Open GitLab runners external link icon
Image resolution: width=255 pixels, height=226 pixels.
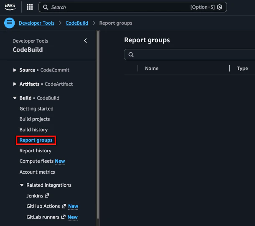click(x=63, y=217)
